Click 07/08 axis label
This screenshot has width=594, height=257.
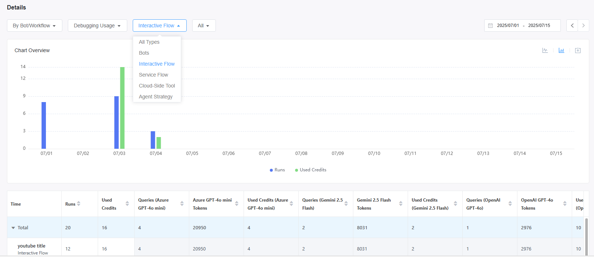[x=301, y=153]
